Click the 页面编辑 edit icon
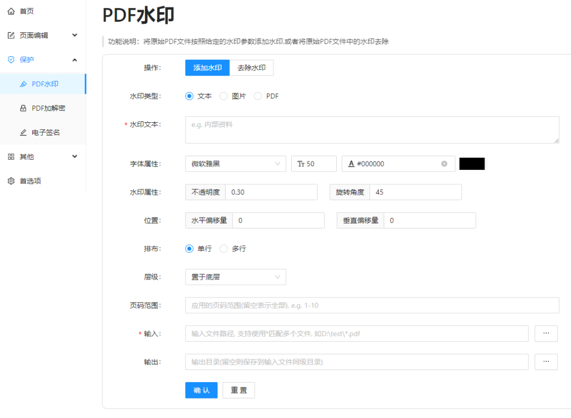571x418 pixels. click(11, 35)
